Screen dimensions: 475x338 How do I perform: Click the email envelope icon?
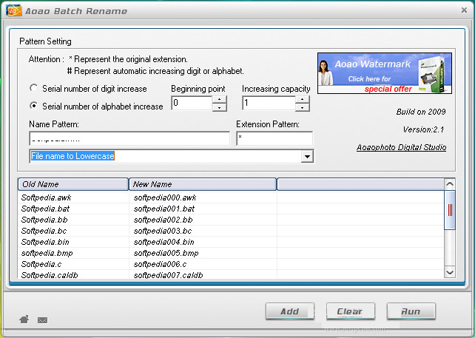[42, 320]
